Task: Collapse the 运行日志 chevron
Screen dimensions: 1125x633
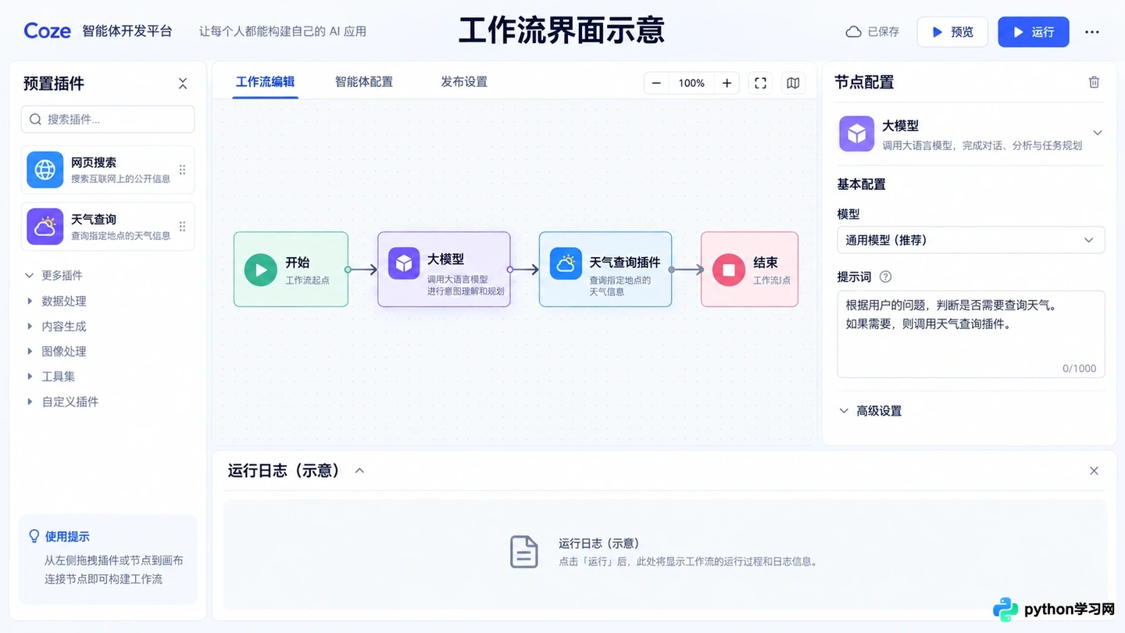Action: [359, 470]
